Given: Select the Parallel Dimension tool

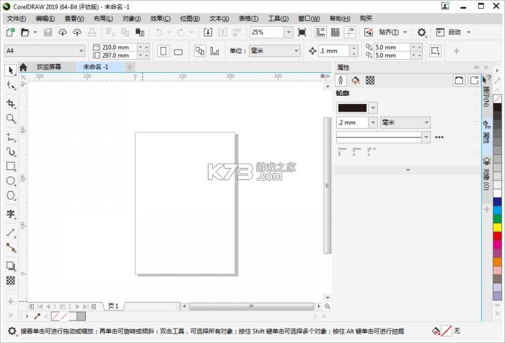Looking at the screenshot, I should tap(11, 232).
